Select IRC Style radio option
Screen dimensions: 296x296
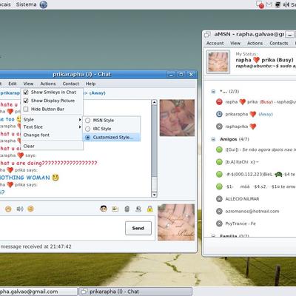tap(87, 129)
